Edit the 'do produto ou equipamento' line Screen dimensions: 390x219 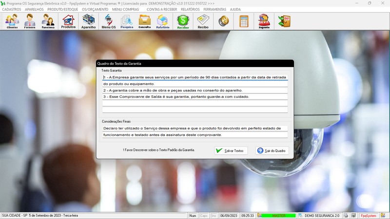point(195,84)
